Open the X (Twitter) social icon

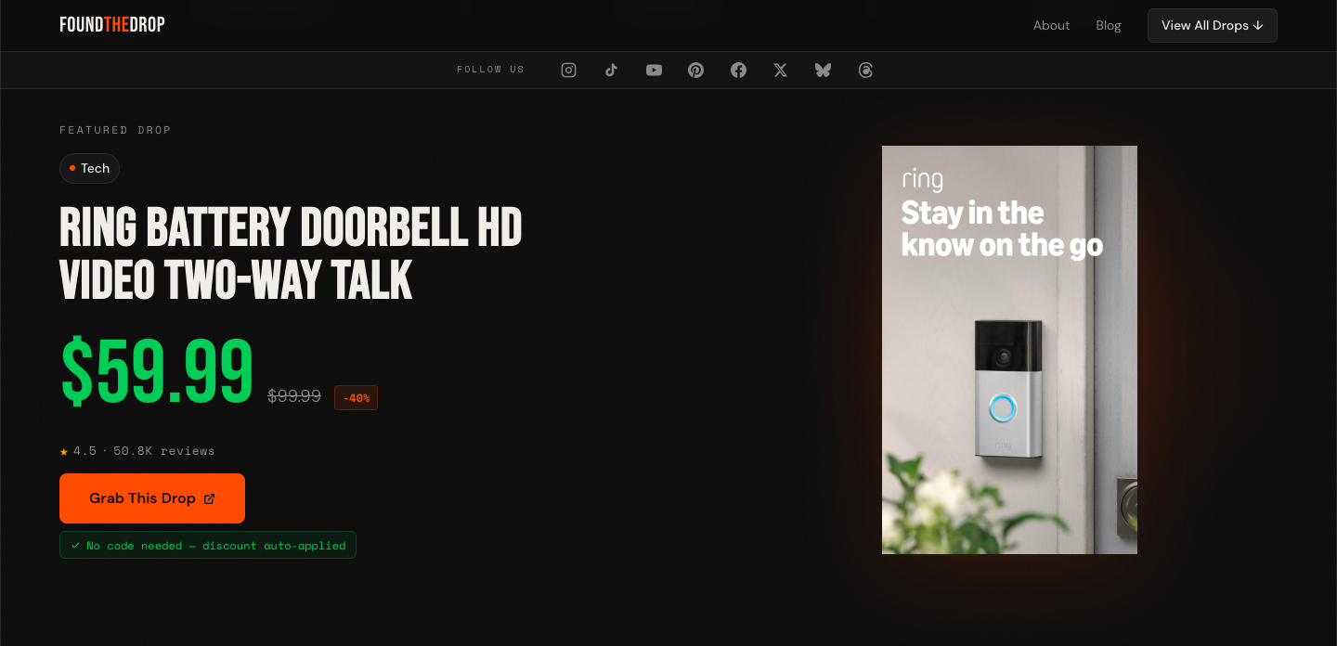(x=781, y=70)
